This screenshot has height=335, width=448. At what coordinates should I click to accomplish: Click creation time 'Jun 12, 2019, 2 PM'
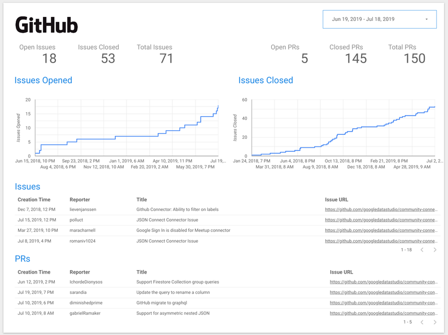[36, 282]
